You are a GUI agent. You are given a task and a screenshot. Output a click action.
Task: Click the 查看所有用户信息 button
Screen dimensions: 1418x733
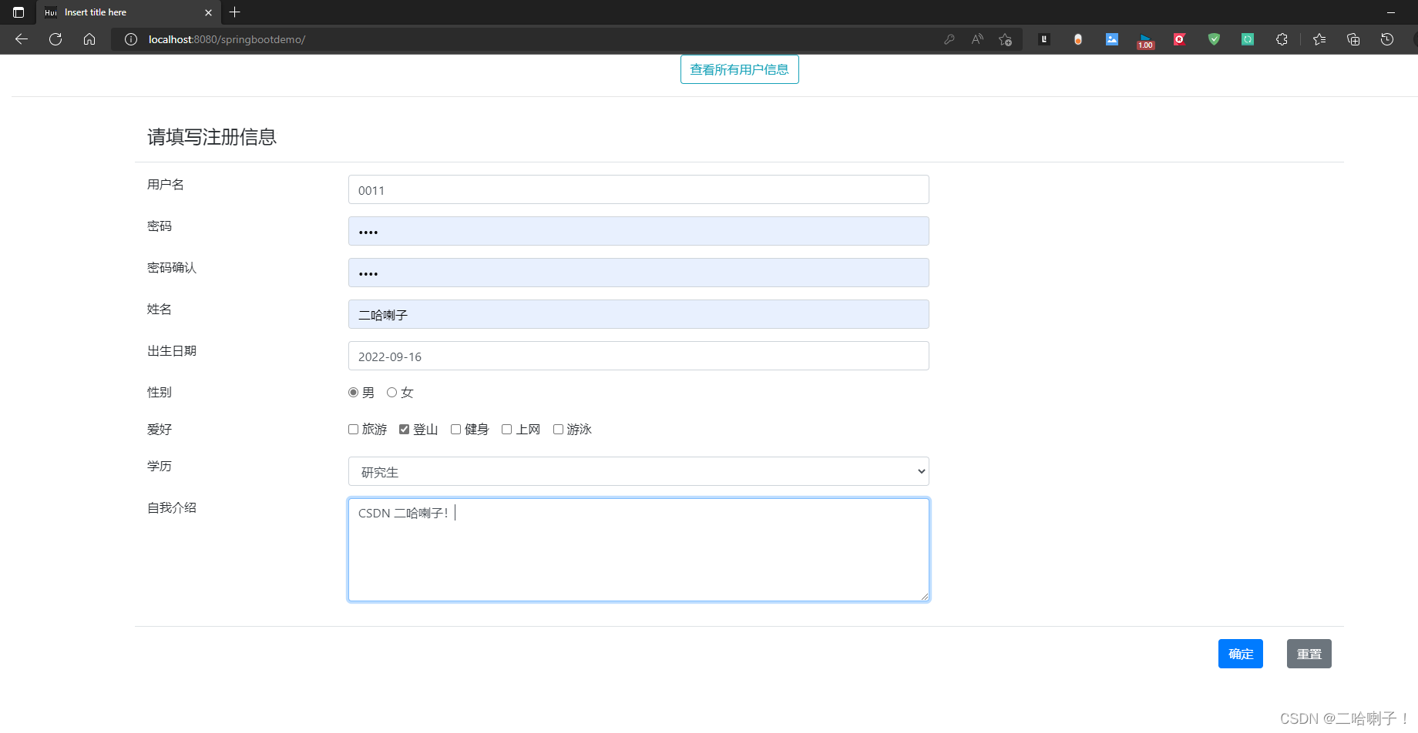click(739, 69)
